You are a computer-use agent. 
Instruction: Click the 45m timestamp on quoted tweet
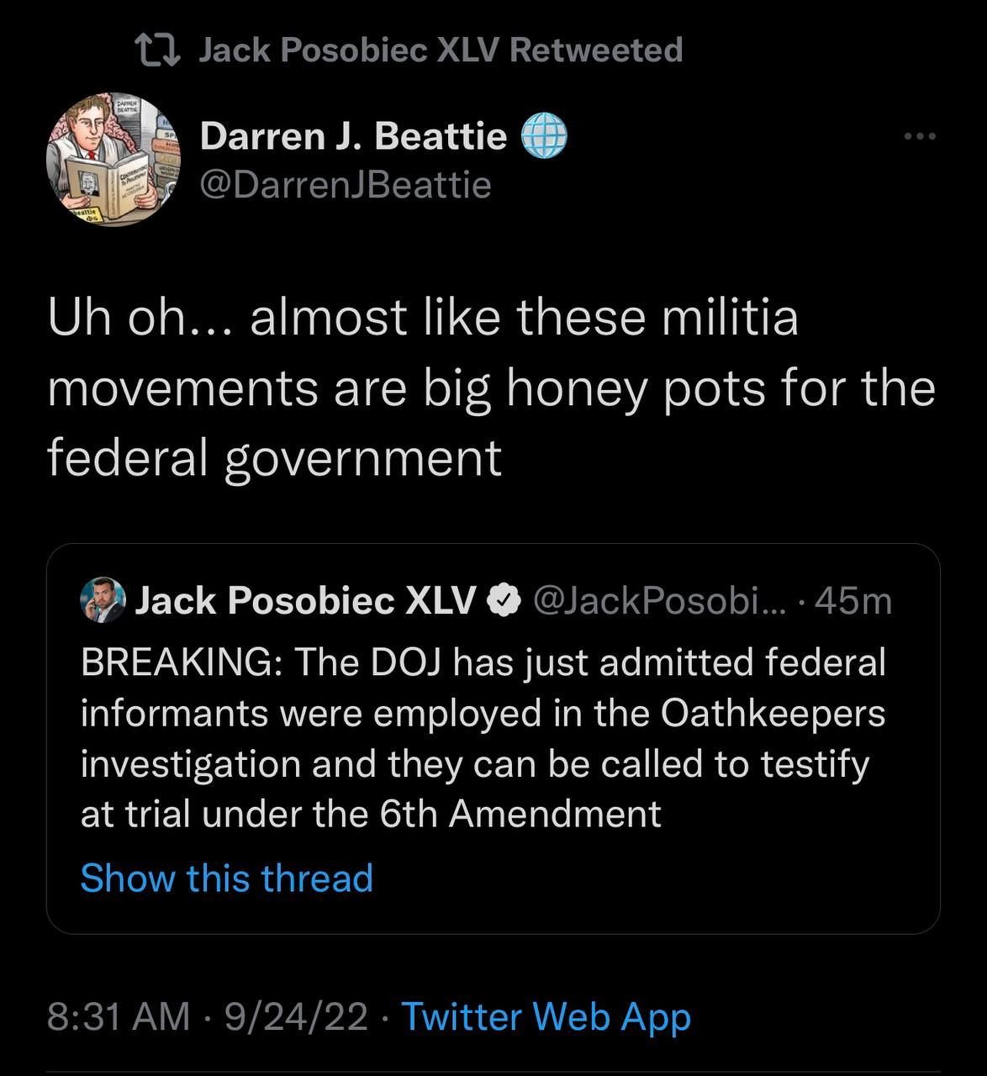pos(853,601)
